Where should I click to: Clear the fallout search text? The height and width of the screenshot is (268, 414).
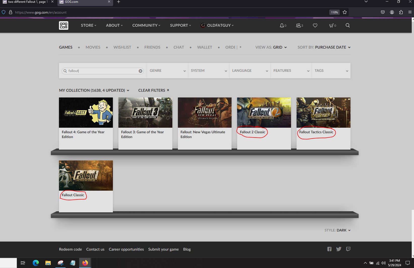tap(140, 71)
